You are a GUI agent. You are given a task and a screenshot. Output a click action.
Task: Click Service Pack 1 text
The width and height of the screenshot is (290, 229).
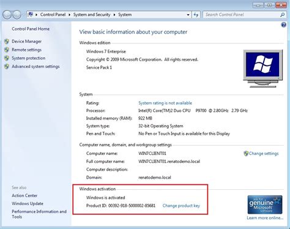click(x=99, y=67)
